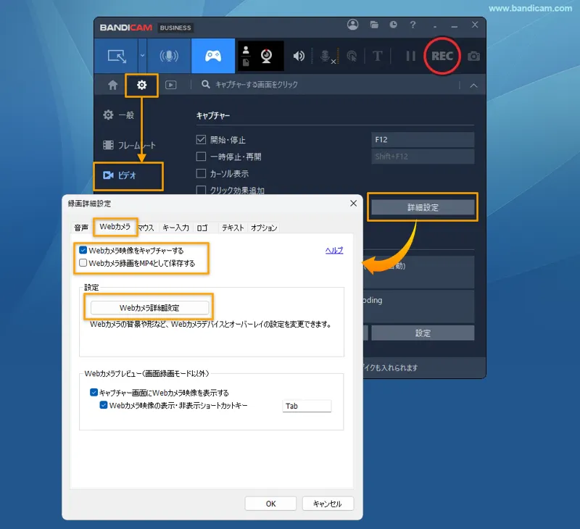Open output folder icon in title bar
Viewport: 580px width, 529px height.
374,25
